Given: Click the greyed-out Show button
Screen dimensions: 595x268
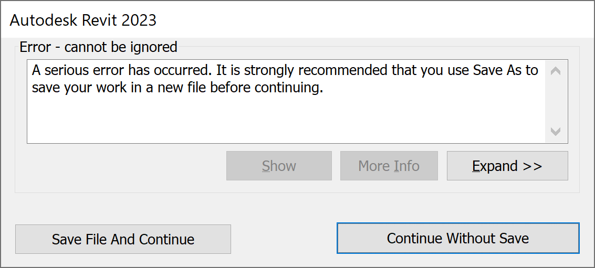Looking at the screenshot, I should (x=279, y=166).
